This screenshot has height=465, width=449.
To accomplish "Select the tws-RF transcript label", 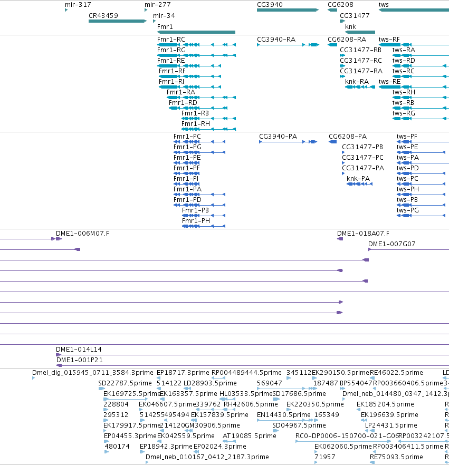I will tap(389, 40).
